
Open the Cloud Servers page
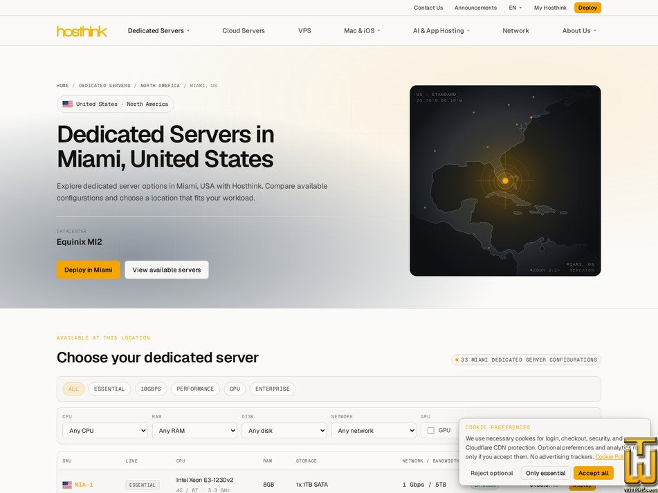[244, 30]
